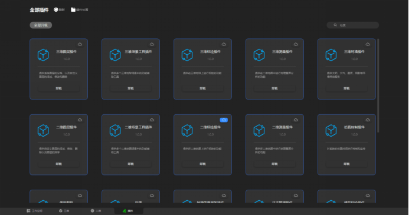This screenshot has width=409, height=215.
Task: Uninstall 三维场景工具插件 via its 卸载 button
Action: click(130, 88)
